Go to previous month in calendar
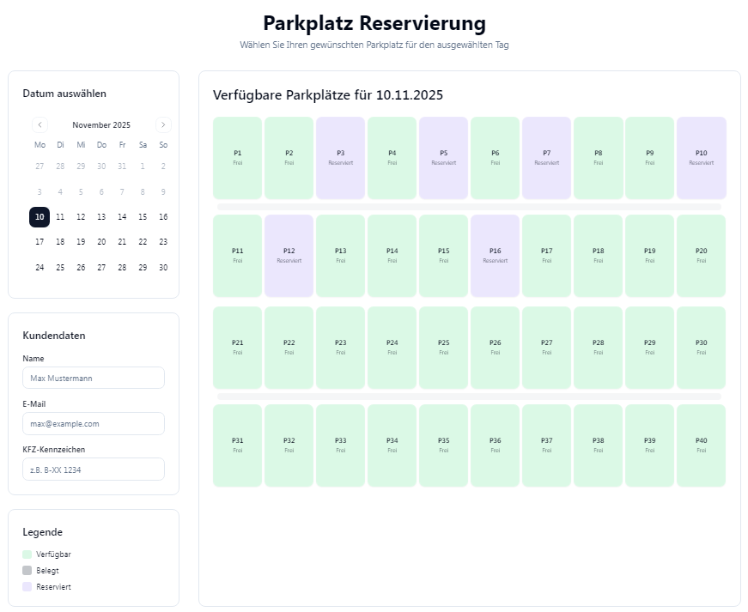 pos(40,124)
